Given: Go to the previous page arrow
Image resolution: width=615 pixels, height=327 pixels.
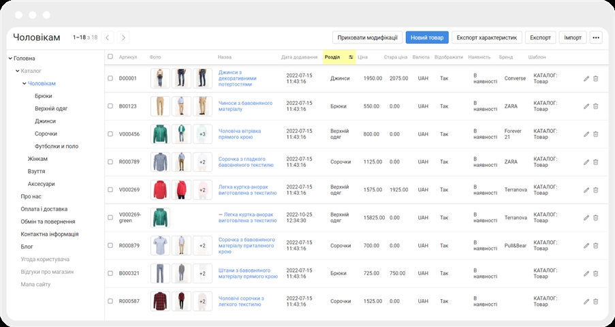Looking at the screenshot, I should [108, 37].
